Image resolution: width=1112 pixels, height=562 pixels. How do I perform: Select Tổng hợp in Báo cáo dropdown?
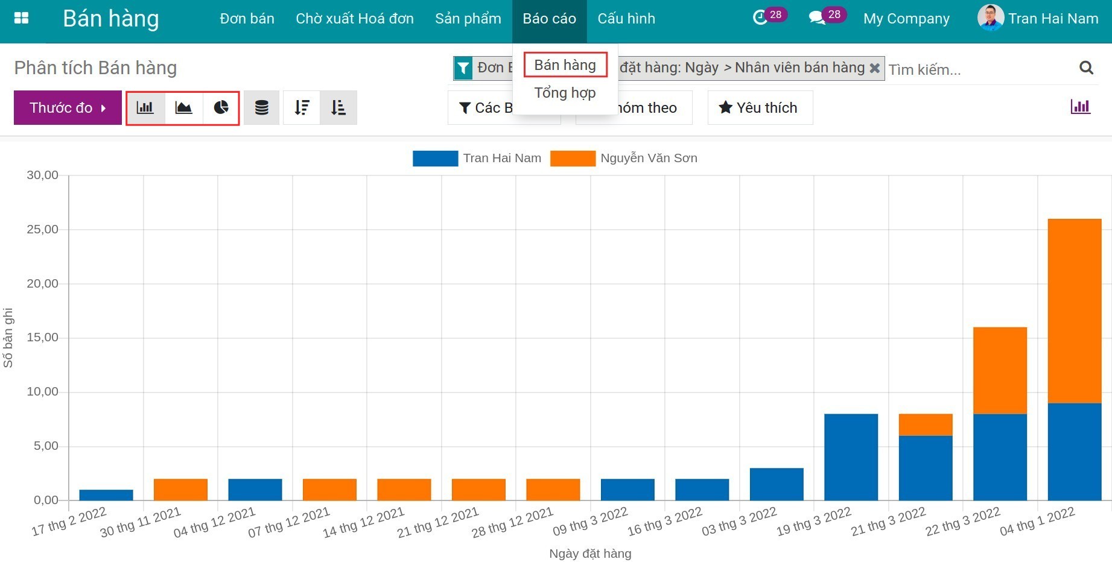pos(565,93)
